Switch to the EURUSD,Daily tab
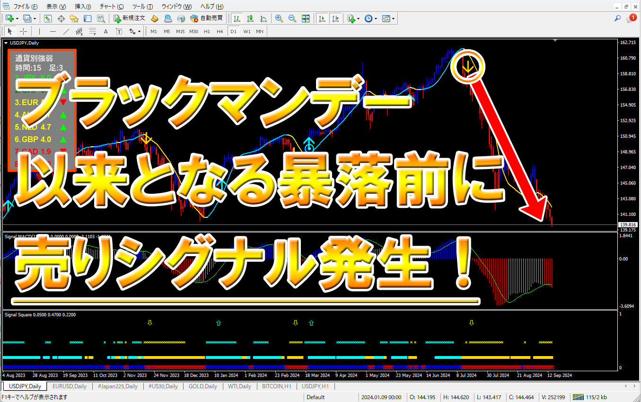 coord(70,386)
